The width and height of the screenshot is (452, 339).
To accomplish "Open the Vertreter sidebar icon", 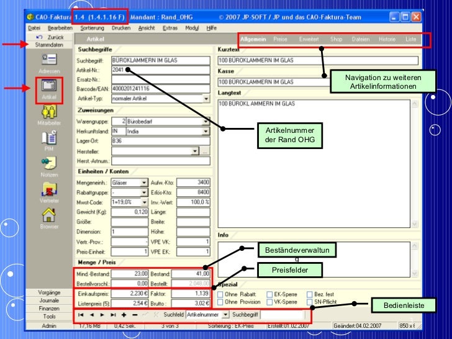I will (x=49, y=189).
